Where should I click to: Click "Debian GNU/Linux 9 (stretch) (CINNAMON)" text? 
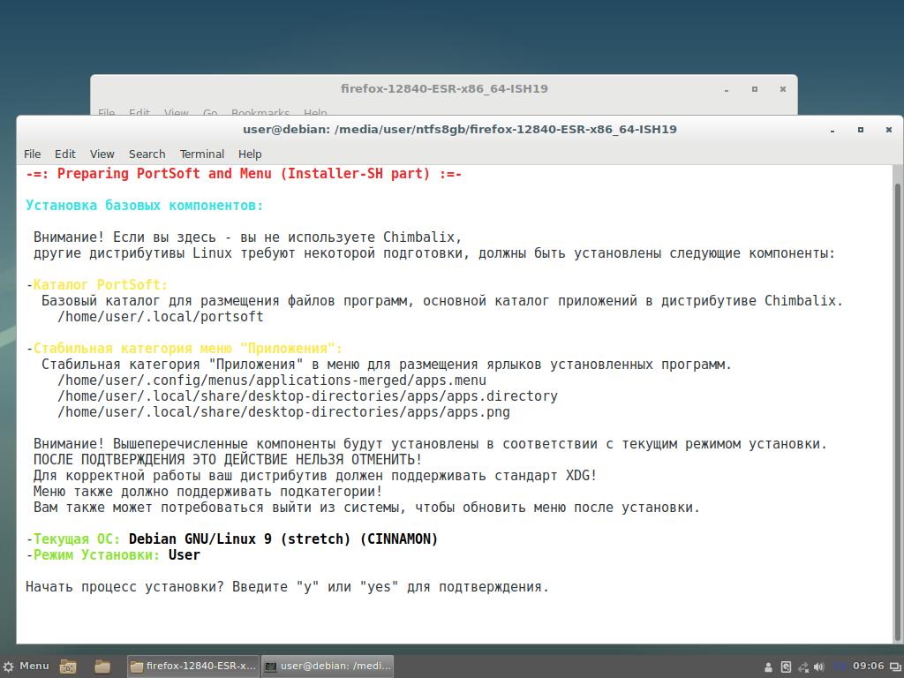[x=283, y=539]
